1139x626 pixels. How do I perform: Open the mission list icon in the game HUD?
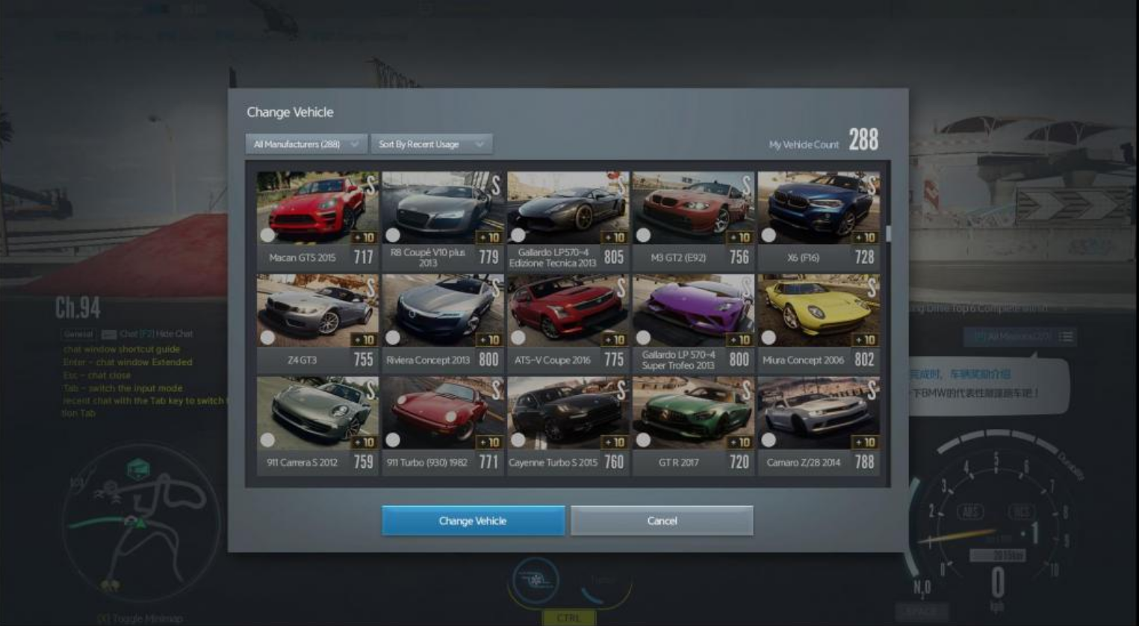pyautogui.click(x=1066, y=337)
